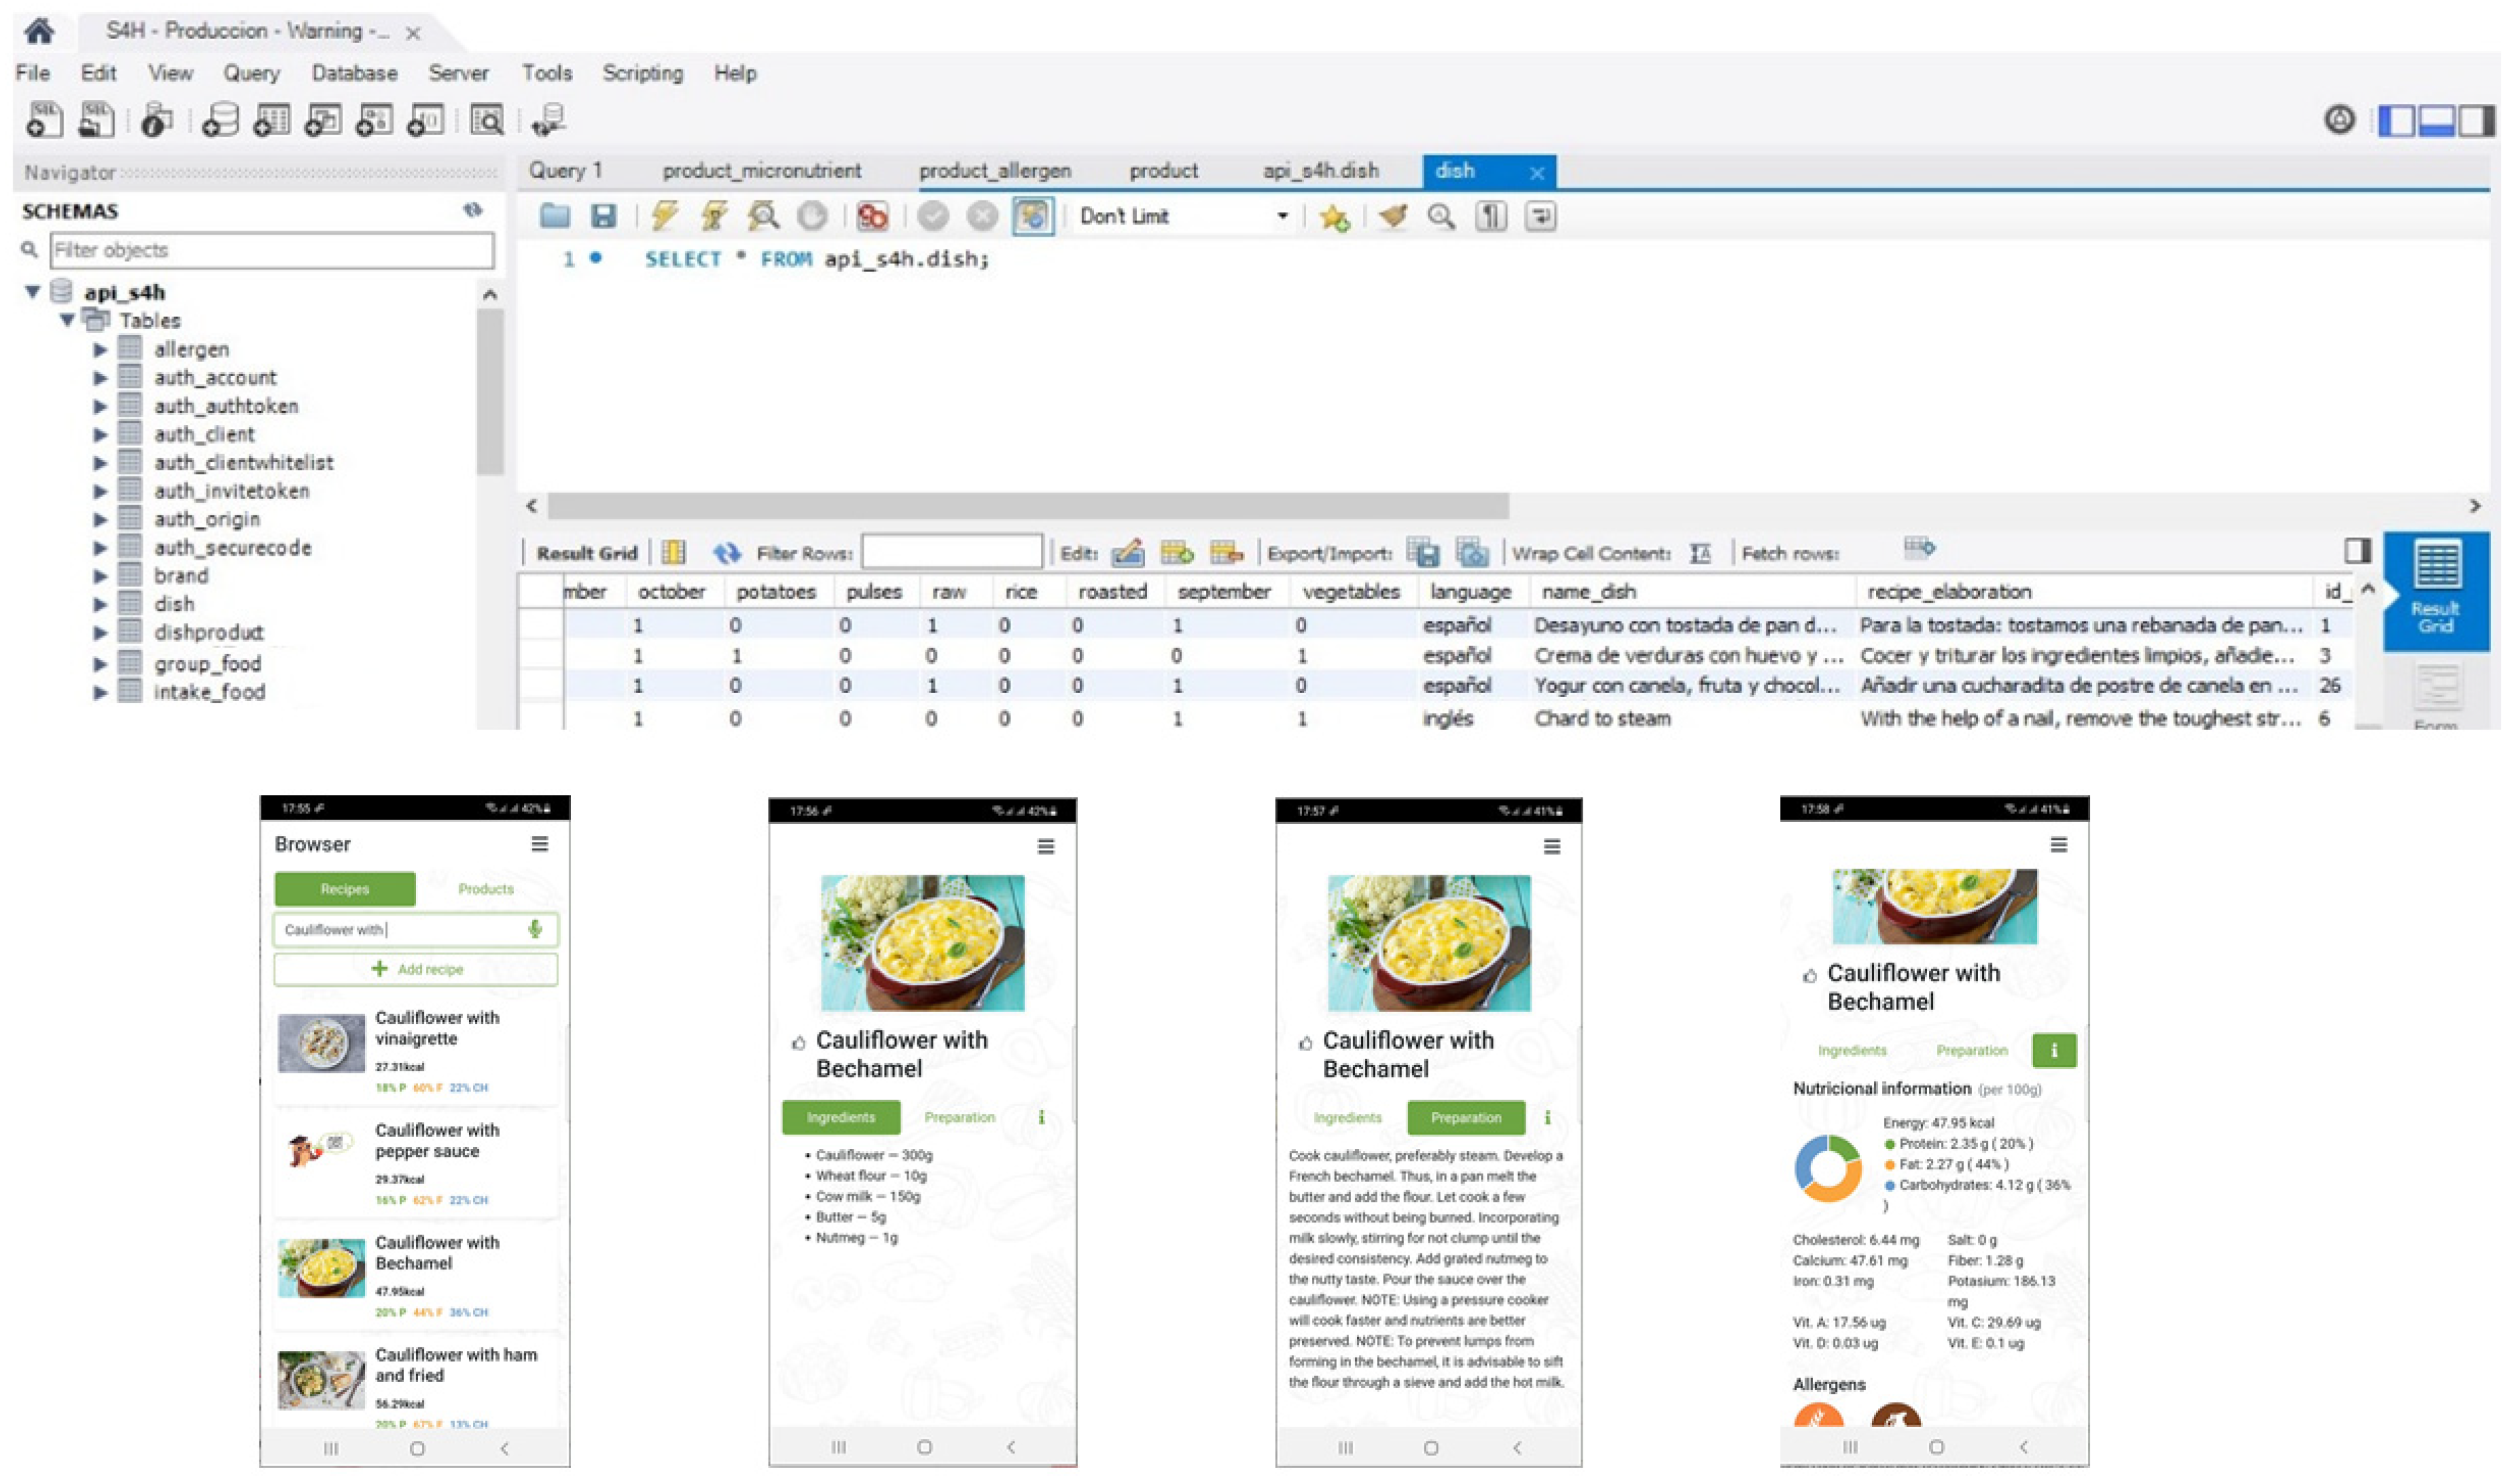2520x1480 pixels.
Task: Refresh the schemas list in the Navigator
Action: [472, 210]
